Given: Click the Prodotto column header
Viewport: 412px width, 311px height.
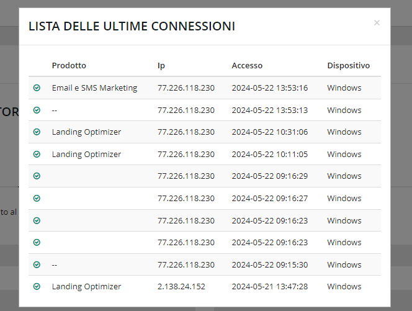Looking at the screenshot, I should click(69, 65).
